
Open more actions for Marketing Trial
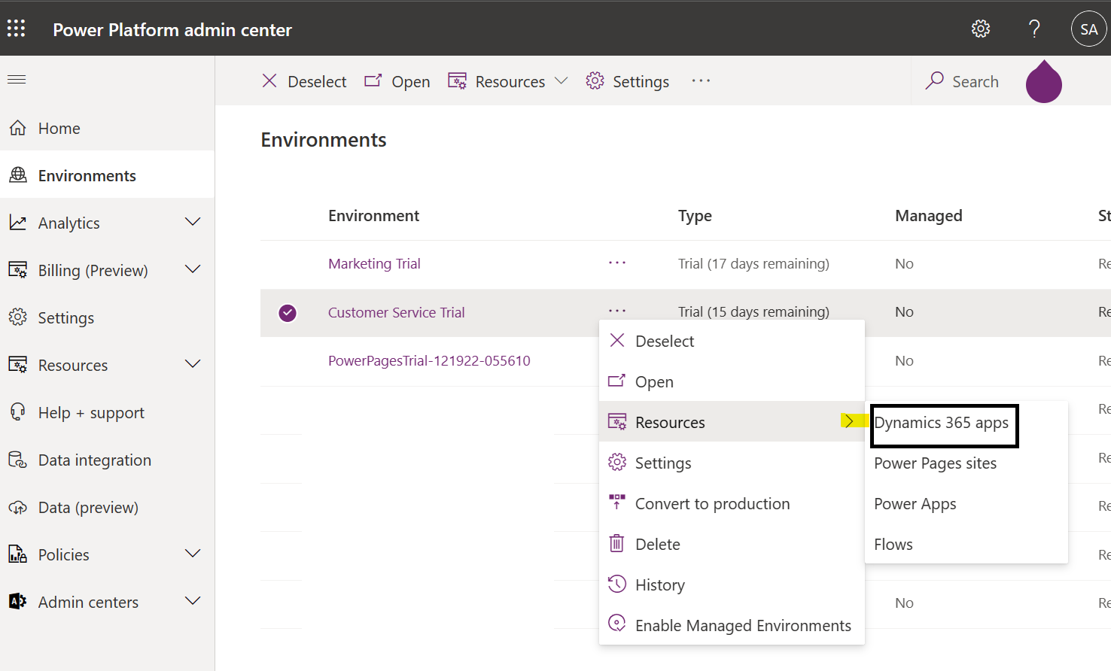[617, 263]
